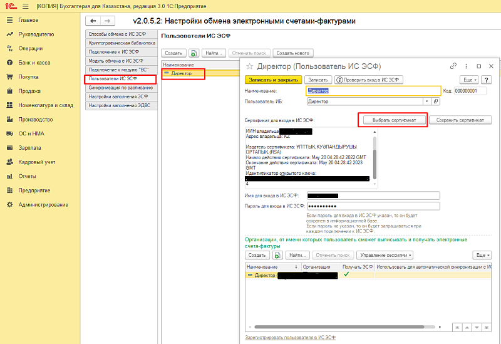The height and width of the screenshot is (344, 501).
Task: Expand Пользователь ИБ dropdown list
Action: point(427,101)
